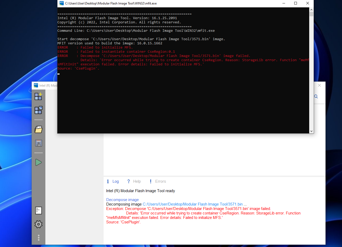Open the 3571.bin path link in the log
Image resolution: width=342 pixels, height=247 pixels.
[193, 204]
